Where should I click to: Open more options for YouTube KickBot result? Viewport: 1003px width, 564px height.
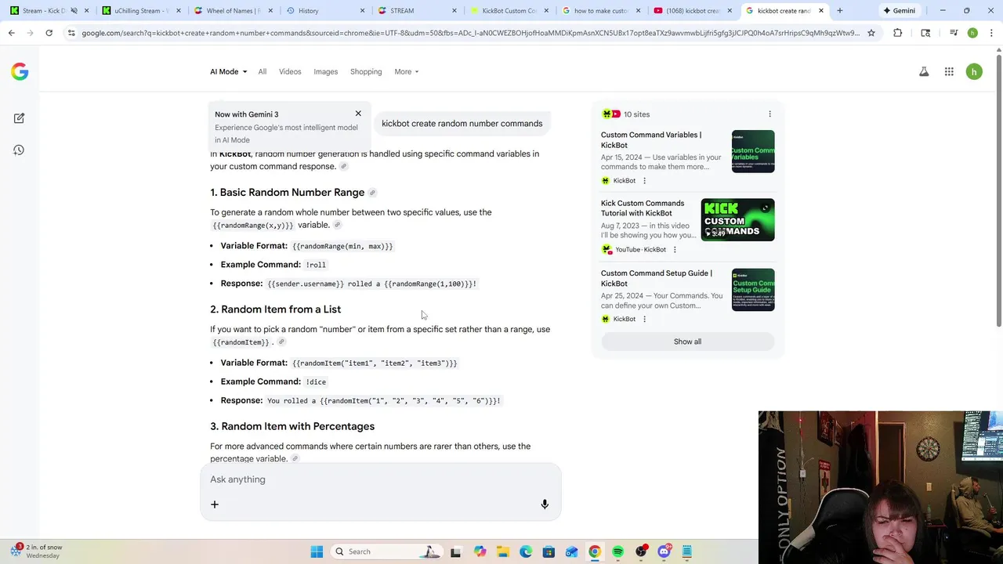675,250
